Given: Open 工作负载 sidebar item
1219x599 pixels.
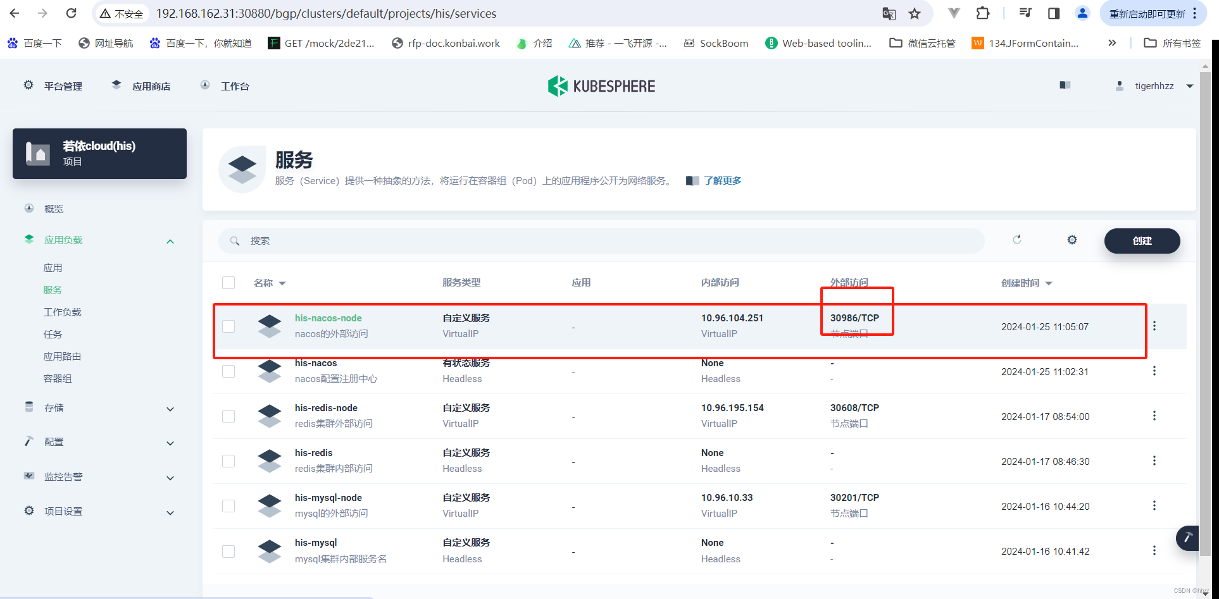Looking at the screenshot, I should (62, 312).
